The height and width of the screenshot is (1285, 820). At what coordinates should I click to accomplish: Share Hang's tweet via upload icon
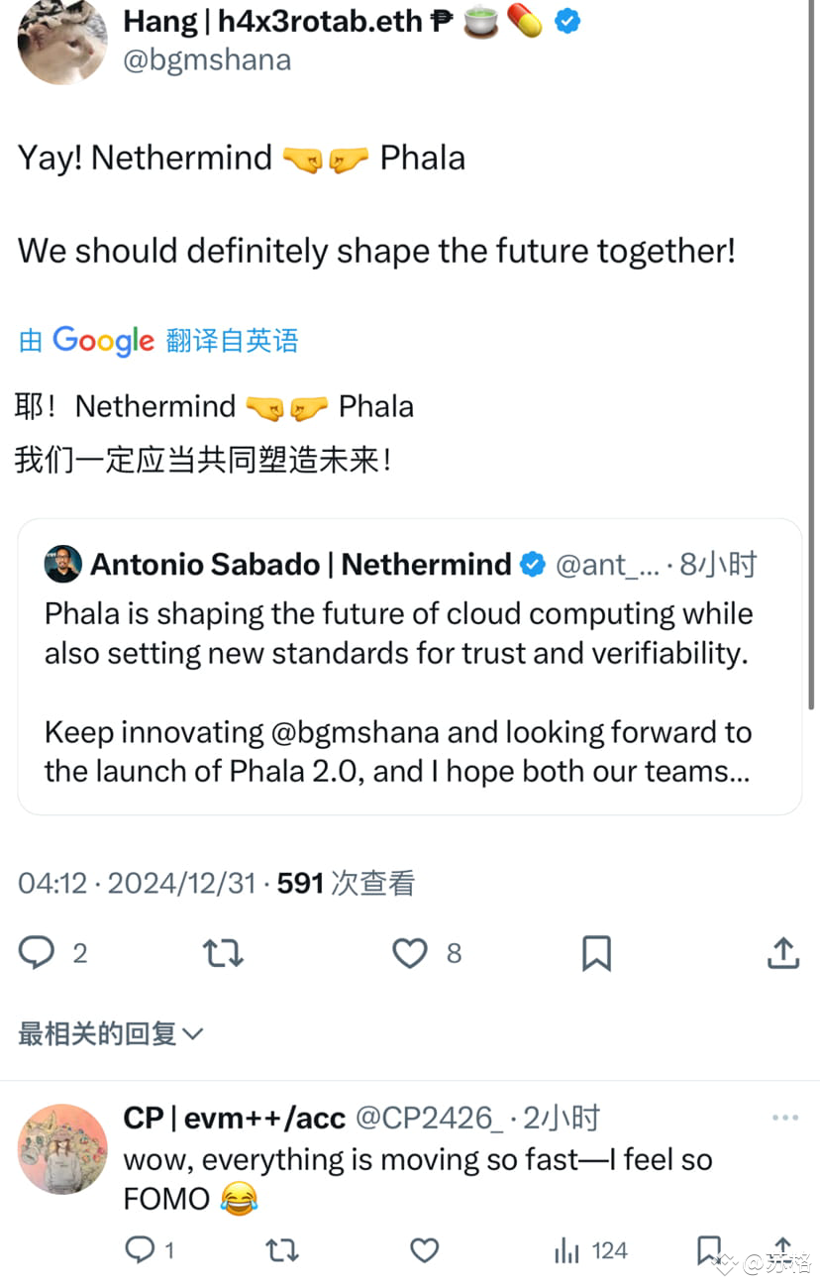[x=782, y=952]
